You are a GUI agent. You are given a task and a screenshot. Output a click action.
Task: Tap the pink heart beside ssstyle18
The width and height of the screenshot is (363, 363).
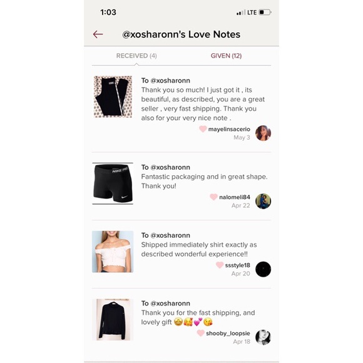tap(220, 265)
